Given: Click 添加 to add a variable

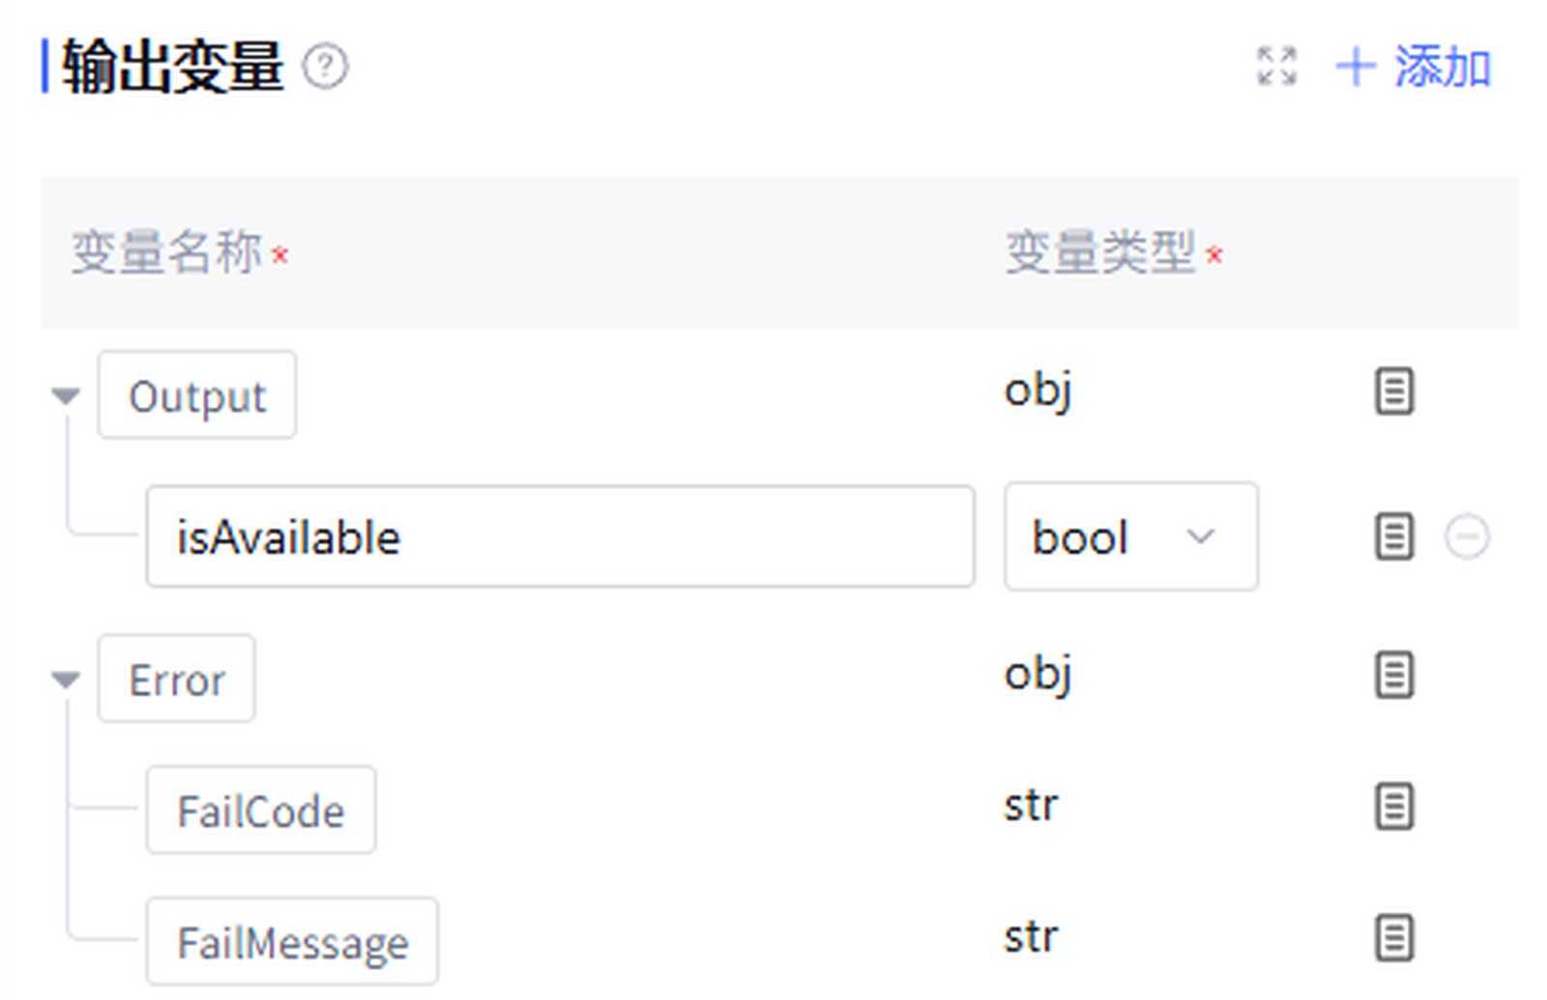Looking at the screenshot, I should 1415,67.
